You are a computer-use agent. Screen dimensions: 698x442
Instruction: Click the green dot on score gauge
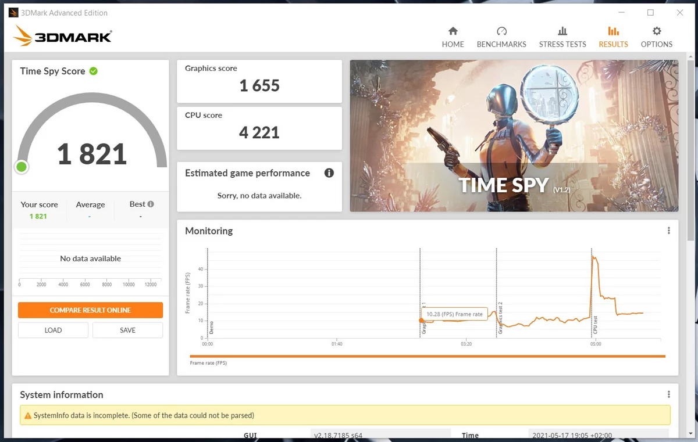click(22, 167)
